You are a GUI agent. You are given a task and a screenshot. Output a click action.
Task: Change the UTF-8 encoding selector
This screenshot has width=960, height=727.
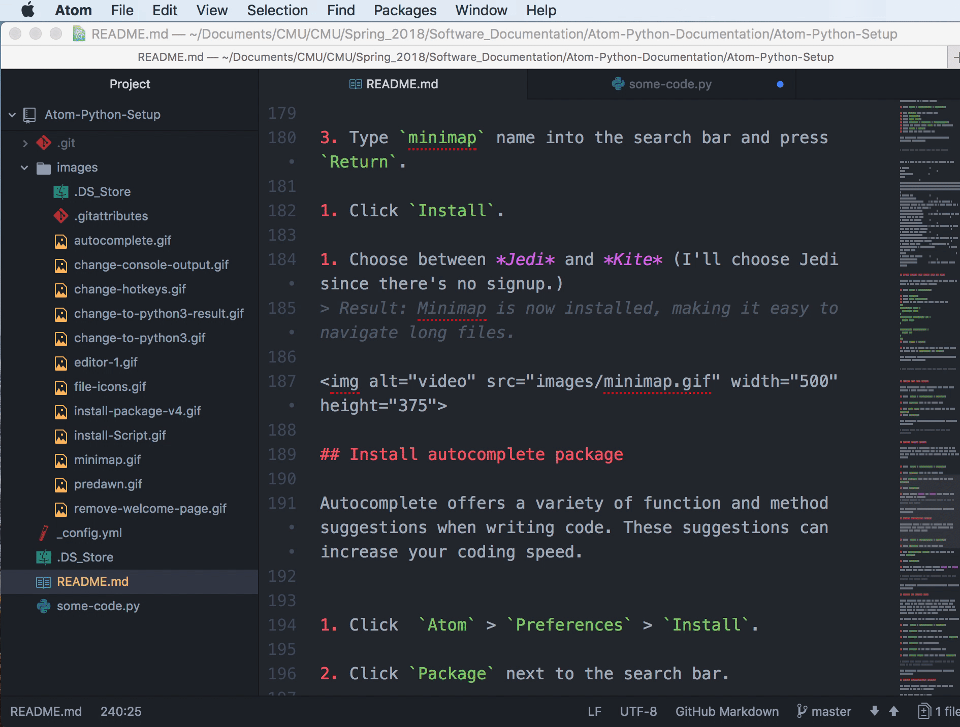(638, 712)
